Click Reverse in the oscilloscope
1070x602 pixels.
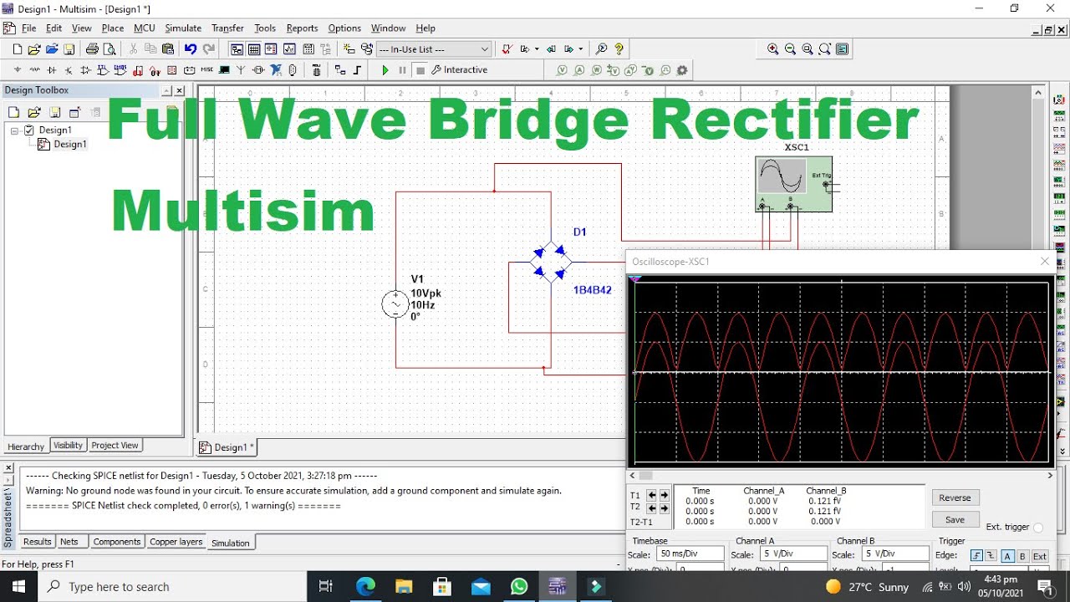955,497
